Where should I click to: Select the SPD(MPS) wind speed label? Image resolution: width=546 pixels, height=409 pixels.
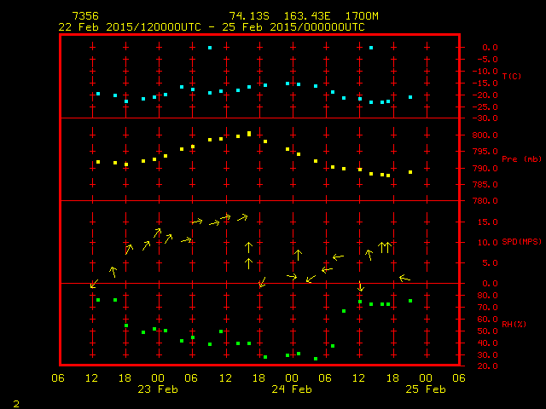(520, 242)
